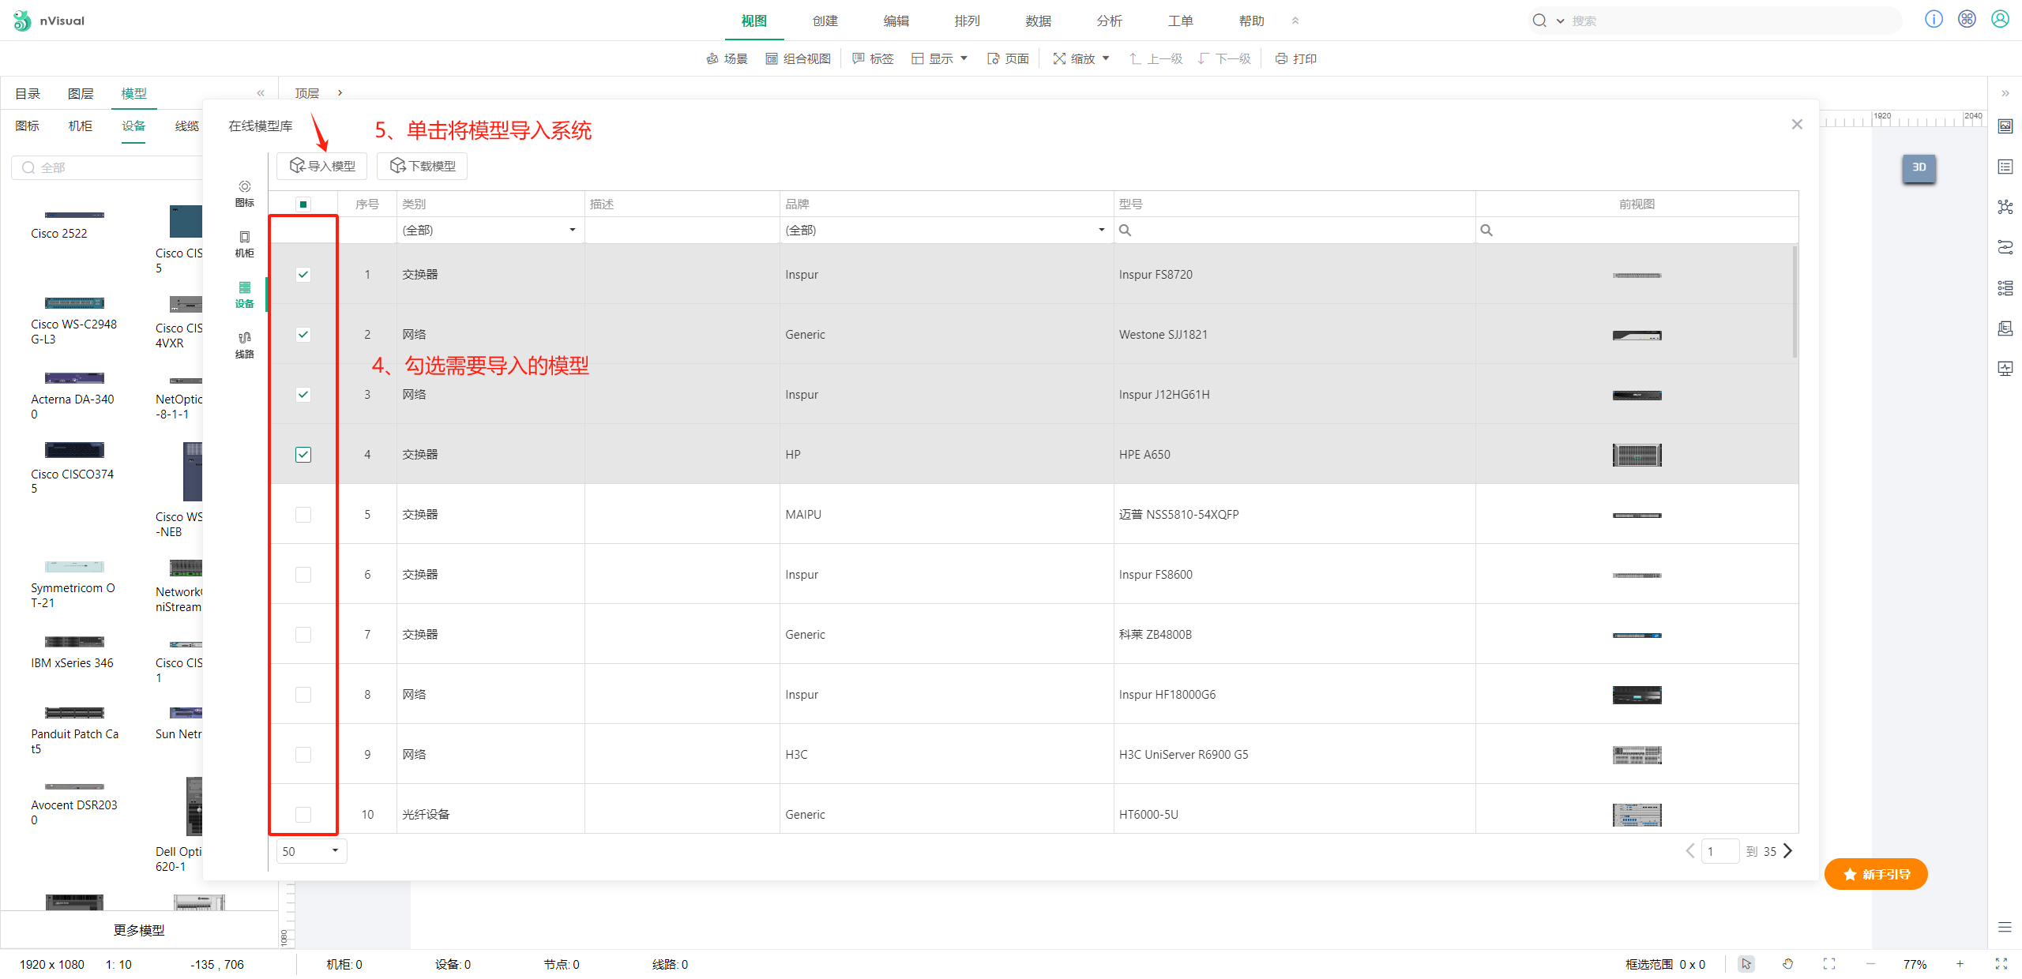Expand the page size 50 dropdown
This screenshot has width=2022, height=979.
tap(311, 851)
